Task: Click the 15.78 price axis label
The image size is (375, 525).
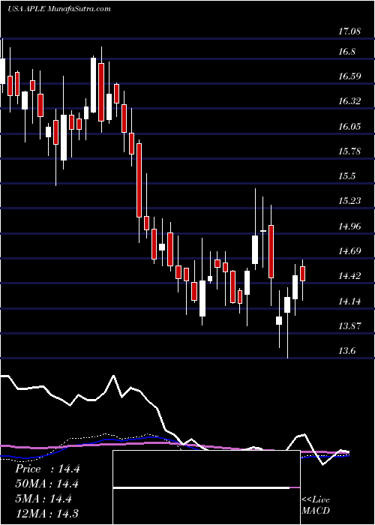Action: point(349,151)
